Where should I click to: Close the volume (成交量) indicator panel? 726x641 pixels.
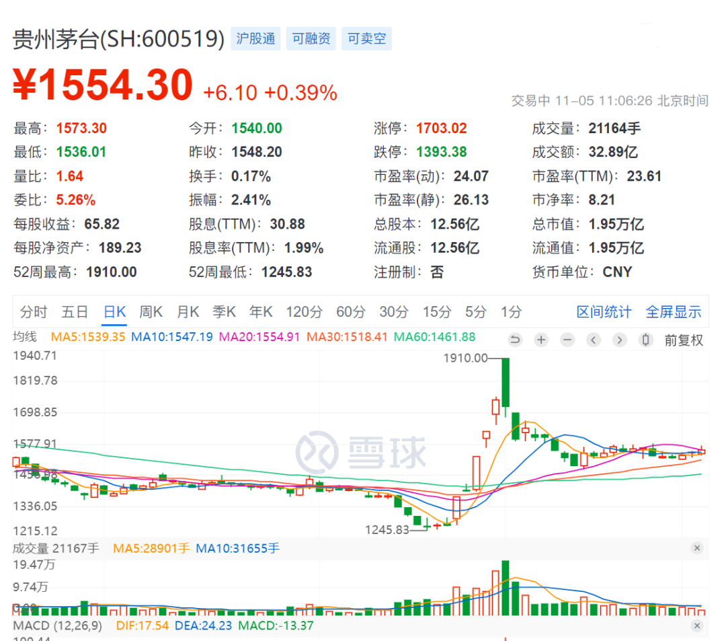(697, 548)
